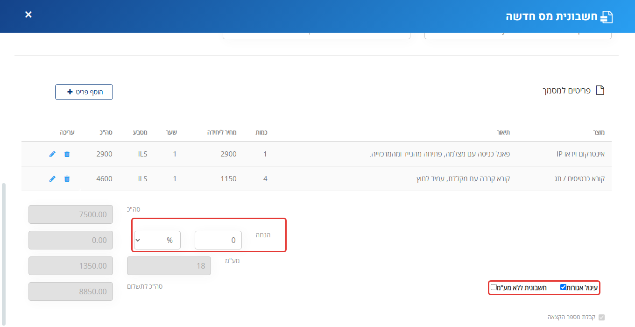Click trash icon for קורא כרטיסים / תג
Image resolution: width=635 pixels, height=327 pixels.
(x=67, y=178)
